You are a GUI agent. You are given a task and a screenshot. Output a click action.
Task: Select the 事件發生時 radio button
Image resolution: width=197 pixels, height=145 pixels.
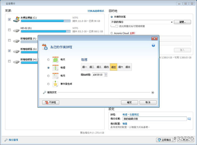tap(48, 84)
